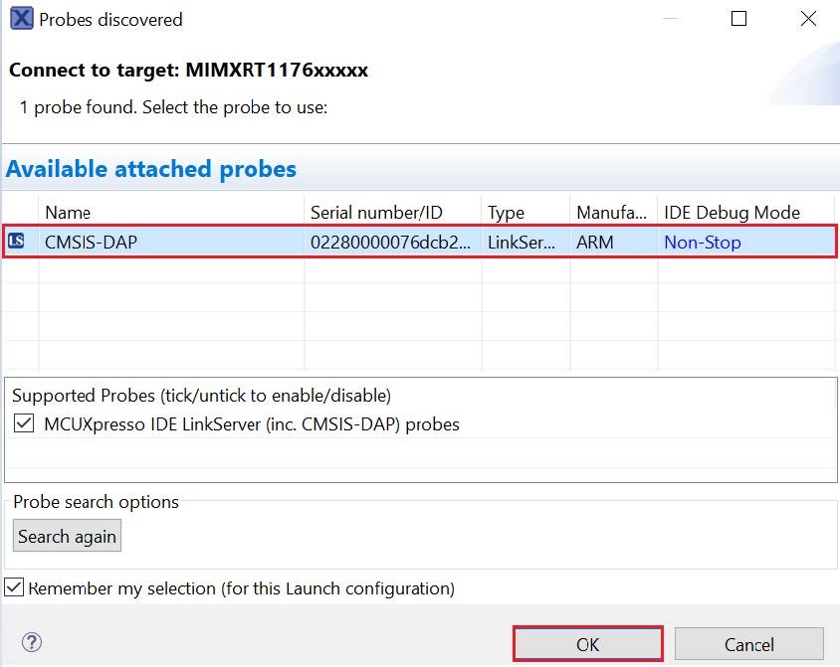Change the Non-Stop IDE debug mode value
Image resolution: width=840 pixels, height=667 pixels.
point(702,242)
